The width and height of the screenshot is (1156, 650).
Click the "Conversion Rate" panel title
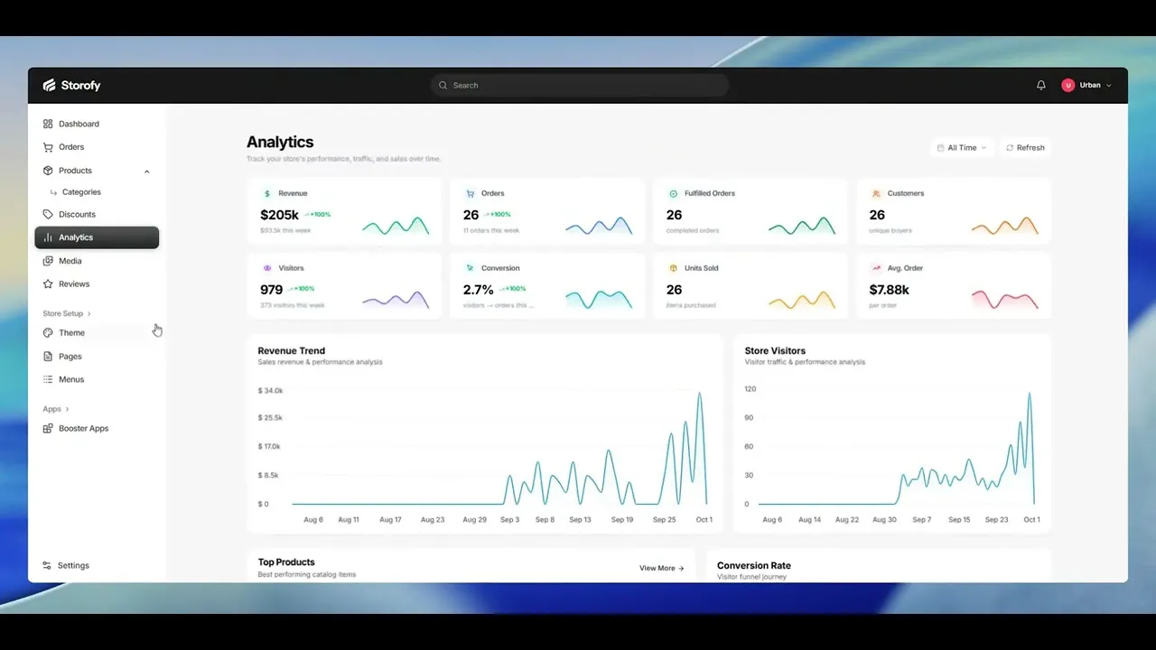(754, 565)
